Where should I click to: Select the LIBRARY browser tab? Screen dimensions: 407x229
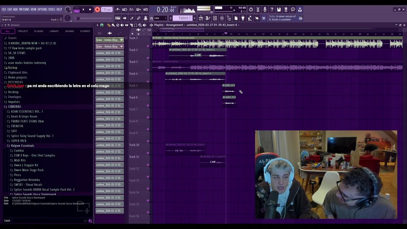click(54, 31)
